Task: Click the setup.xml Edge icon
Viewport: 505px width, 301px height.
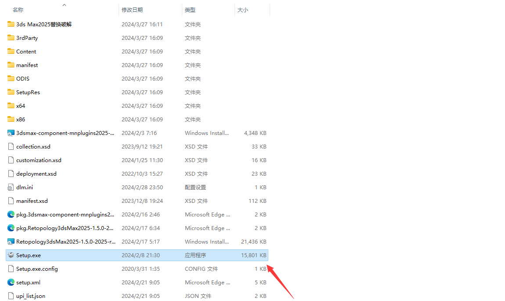Action: [11, 282]
